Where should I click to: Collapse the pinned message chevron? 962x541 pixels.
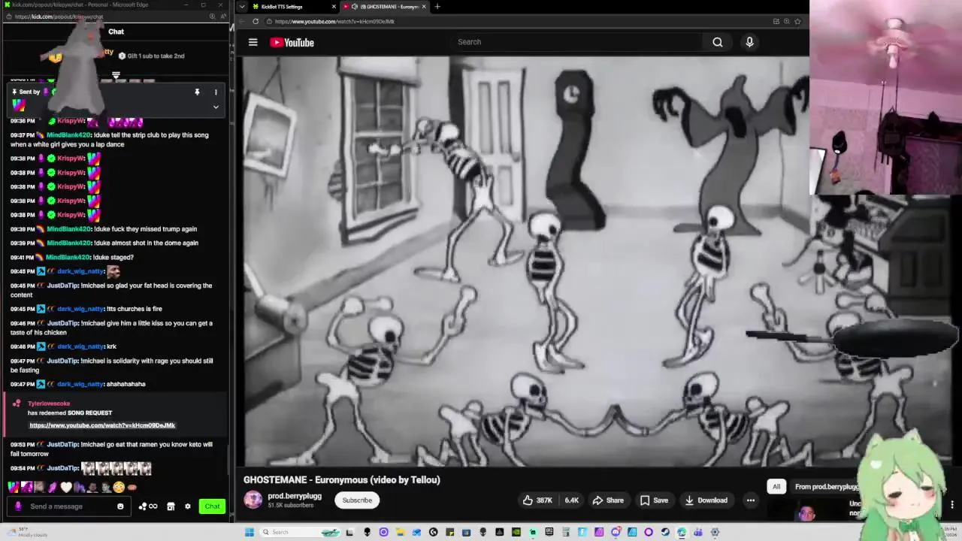click(x=216, y=107)
